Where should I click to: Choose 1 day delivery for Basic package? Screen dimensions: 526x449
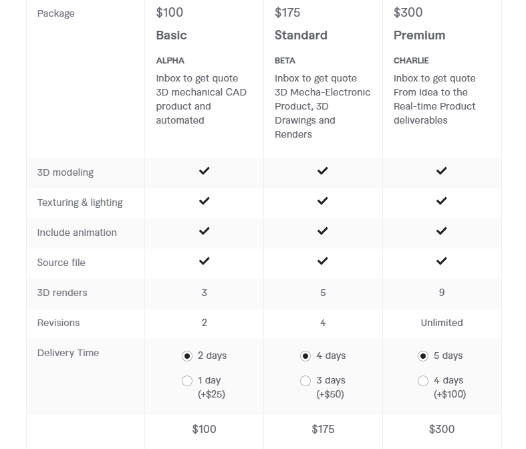(x=187, y=381)
